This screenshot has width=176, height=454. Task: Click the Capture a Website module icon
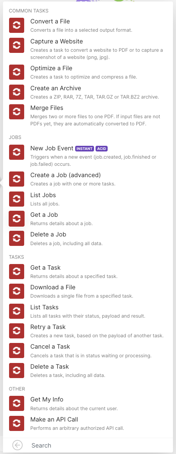pos(16,45)
